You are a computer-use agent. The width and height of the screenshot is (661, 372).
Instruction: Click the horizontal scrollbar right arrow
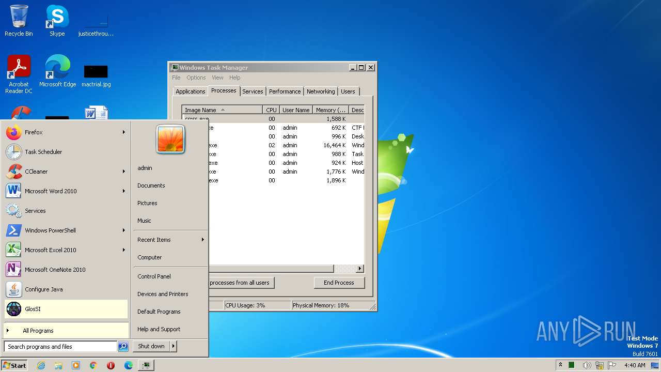(x=360, y=269)
